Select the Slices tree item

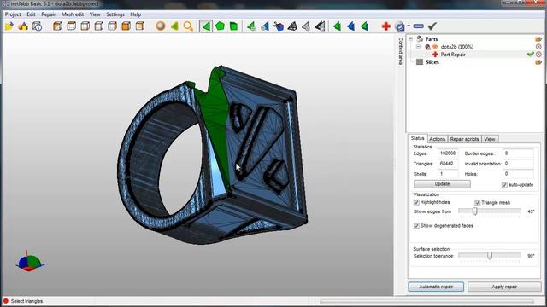(432, 62)
